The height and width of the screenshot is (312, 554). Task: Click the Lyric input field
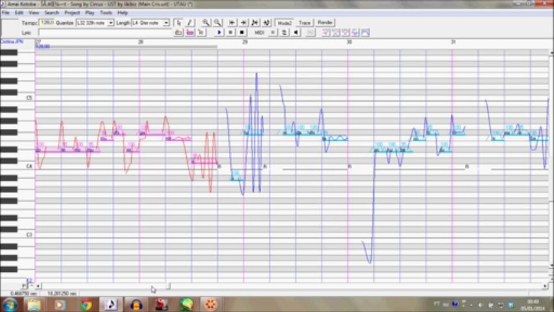point(104,32)
